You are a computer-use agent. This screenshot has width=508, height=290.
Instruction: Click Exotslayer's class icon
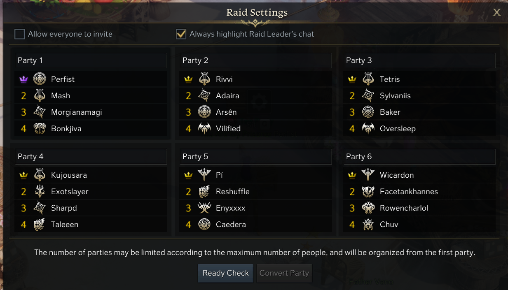click(40, 191)
